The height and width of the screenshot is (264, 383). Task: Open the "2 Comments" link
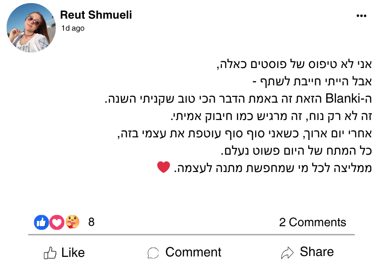(x=312, y=222)
